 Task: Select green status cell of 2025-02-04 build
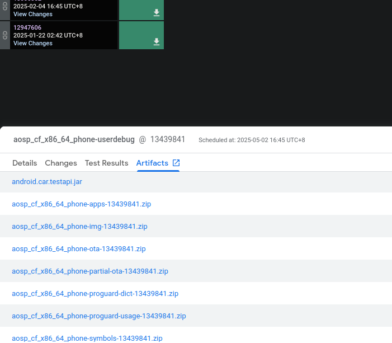point(141,10)
